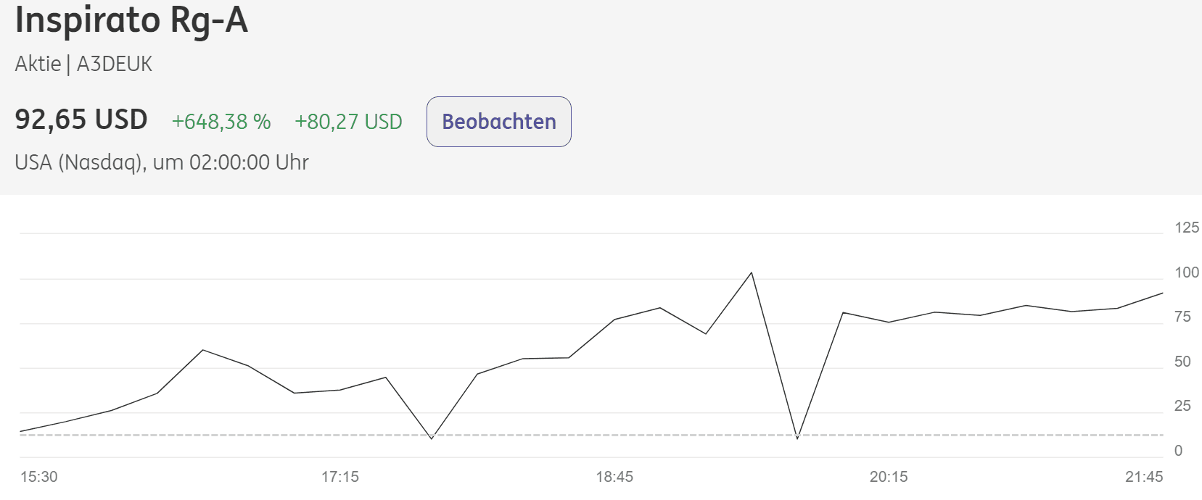This screenshot has width=1202, height=500.
Task: Click the 75 value on price axis
Action: tap(1182, 317)
